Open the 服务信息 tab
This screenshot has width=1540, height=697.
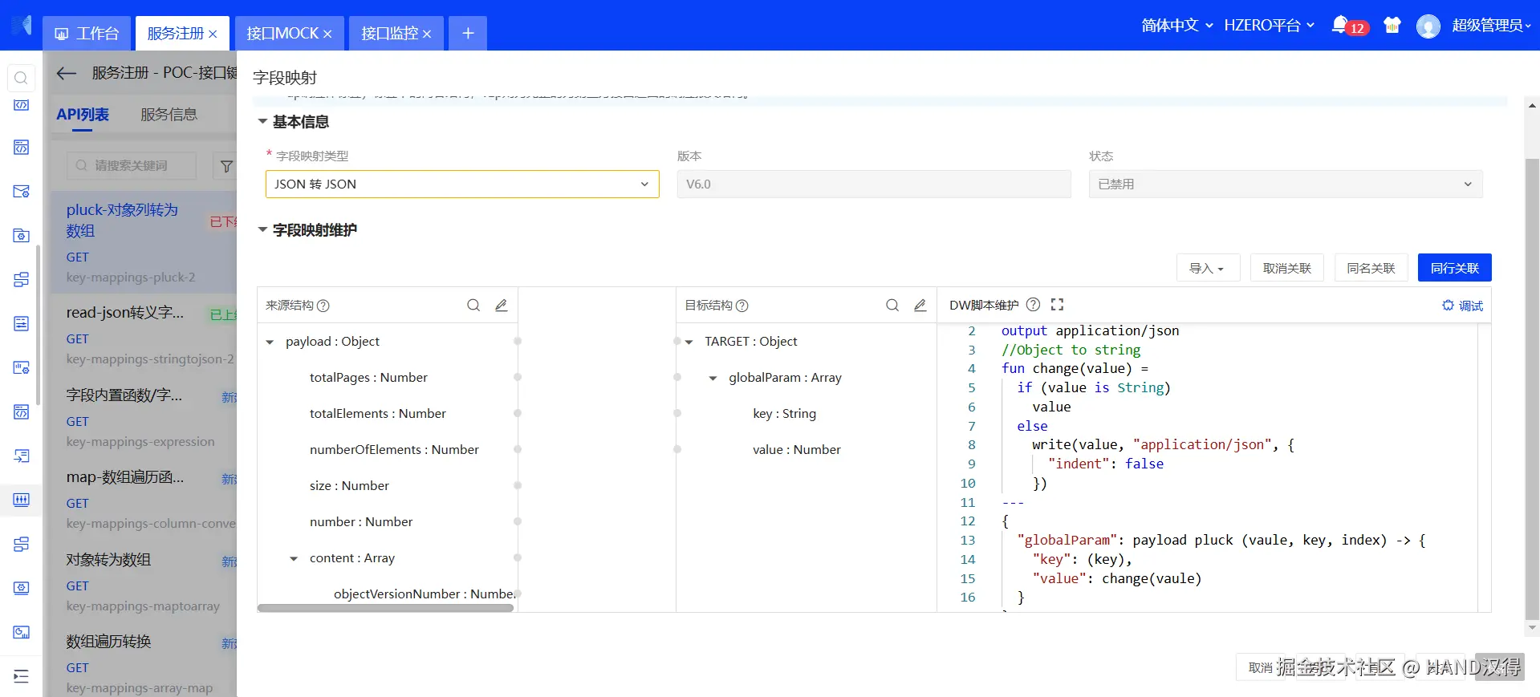tap(169, 115)
